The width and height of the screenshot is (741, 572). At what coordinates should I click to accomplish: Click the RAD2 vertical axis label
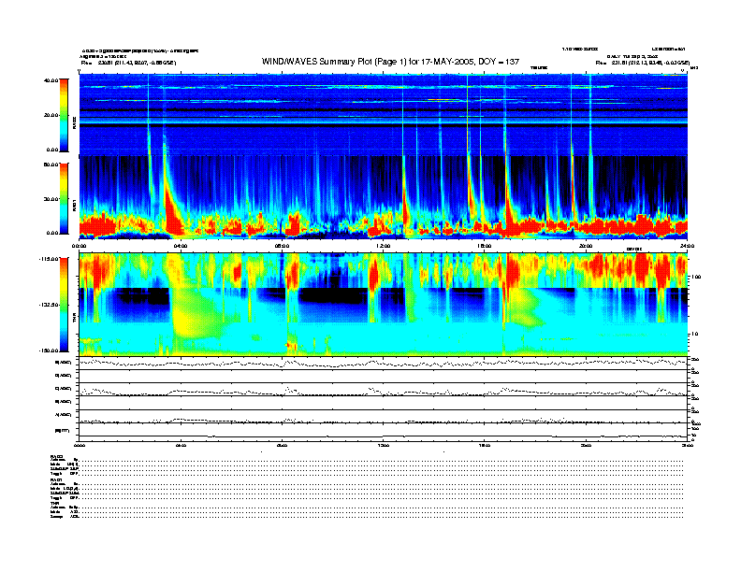(74, 122)
